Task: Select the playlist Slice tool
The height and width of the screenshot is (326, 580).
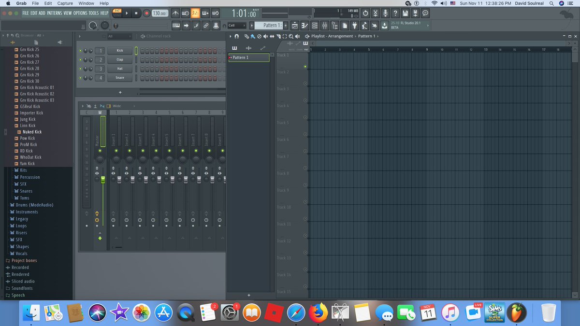Action: pos(278,36)
